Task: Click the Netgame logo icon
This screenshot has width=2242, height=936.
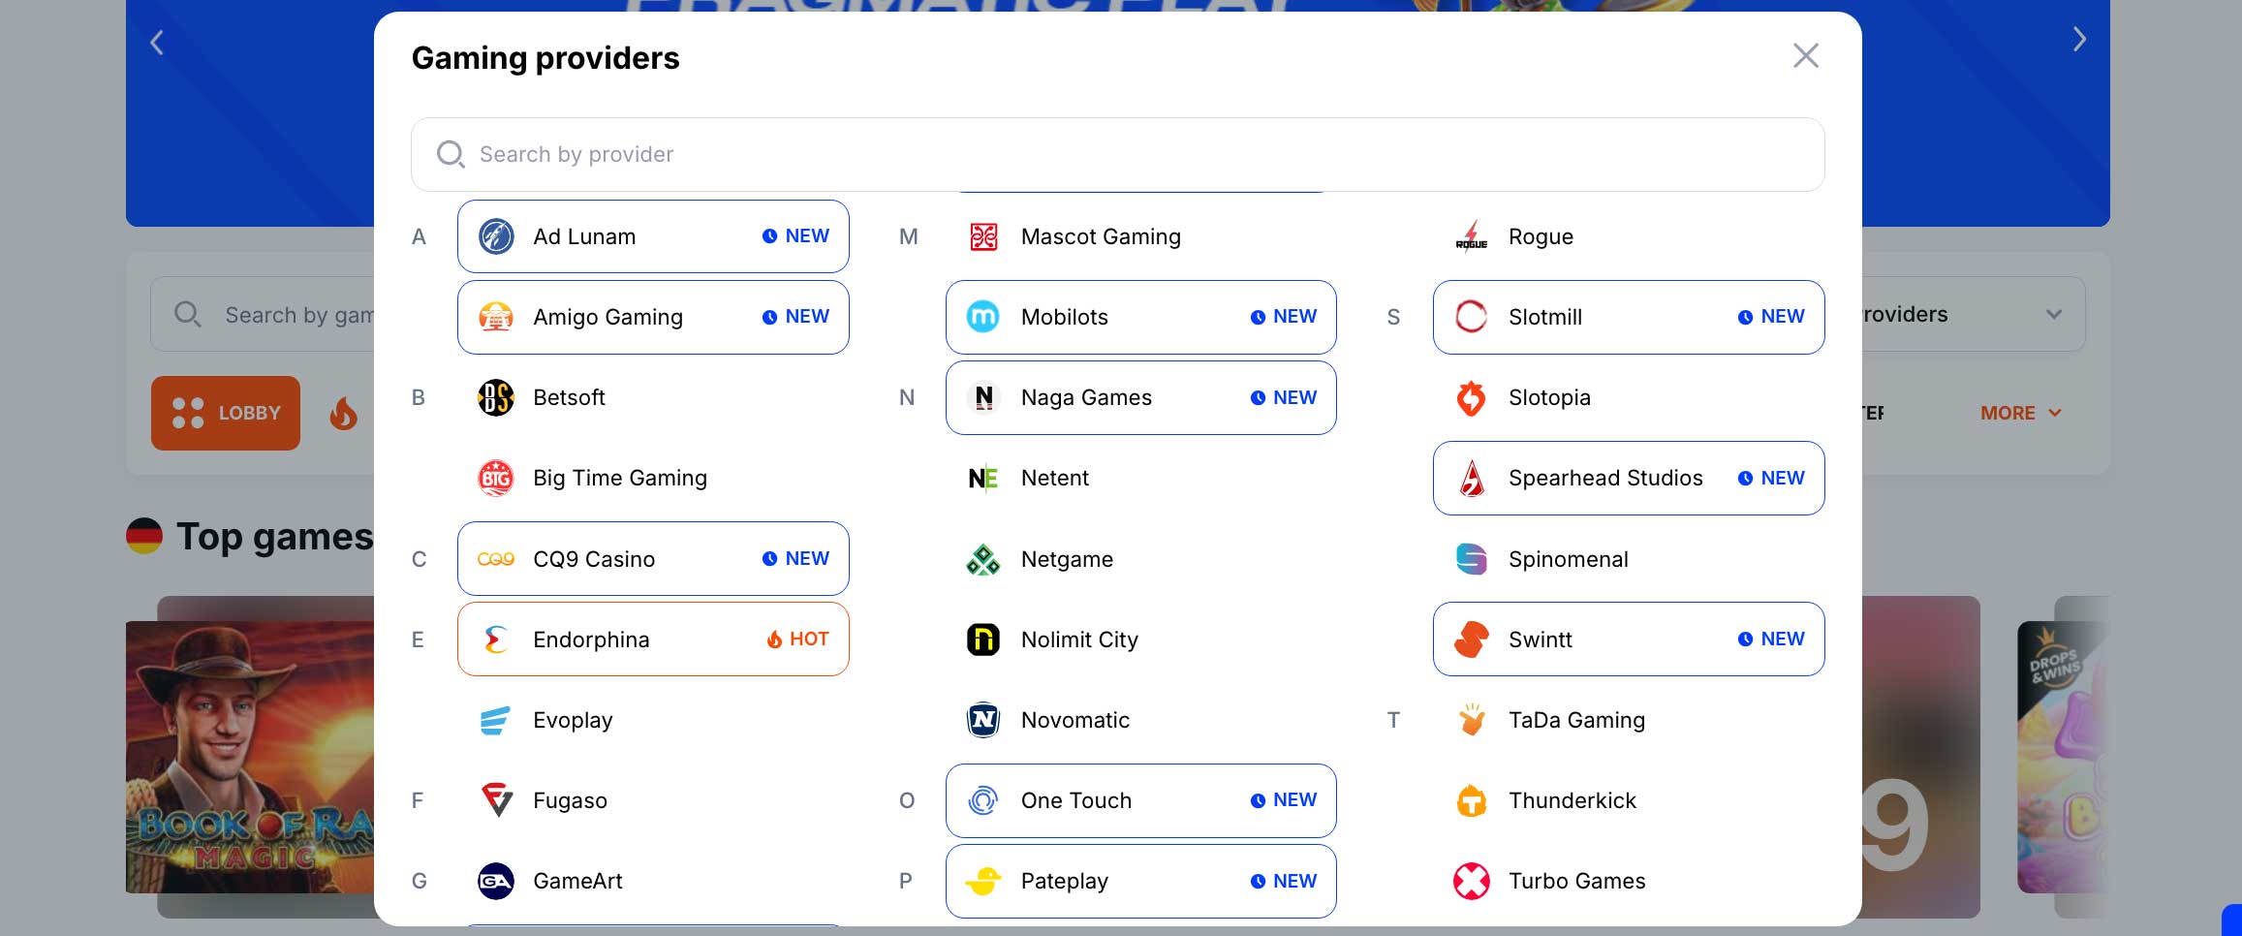Action: tap(983, 559)
